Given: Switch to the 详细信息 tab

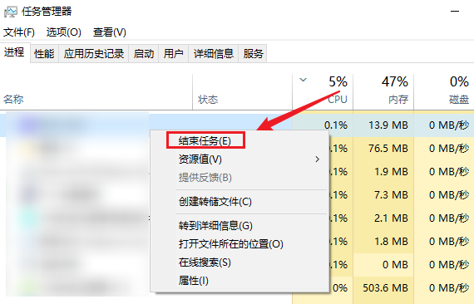Looking at the screenshot, I should [214, 54].
